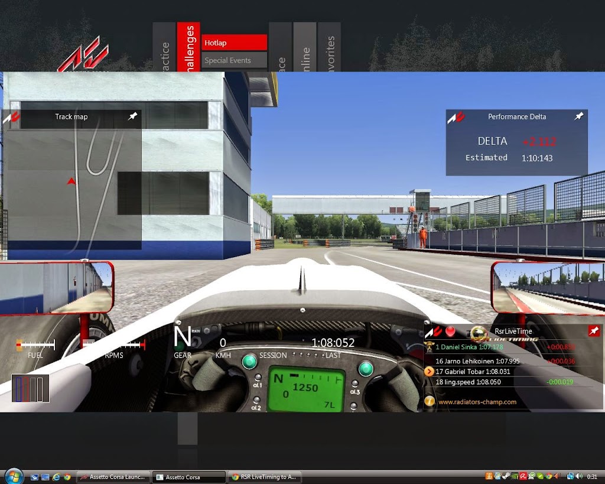The width and height of the screenshot is (605, 484).
Task: Click the Assetto Corsa logo on RsrLiveTime
Action: 433,332
